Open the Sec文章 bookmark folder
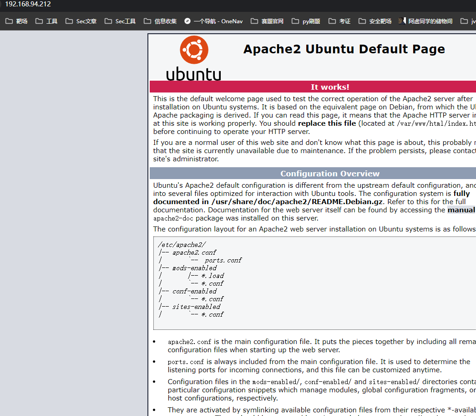 point(81,21)
